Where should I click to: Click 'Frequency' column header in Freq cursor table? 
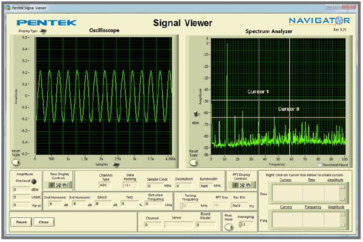[x=313, y=207]
